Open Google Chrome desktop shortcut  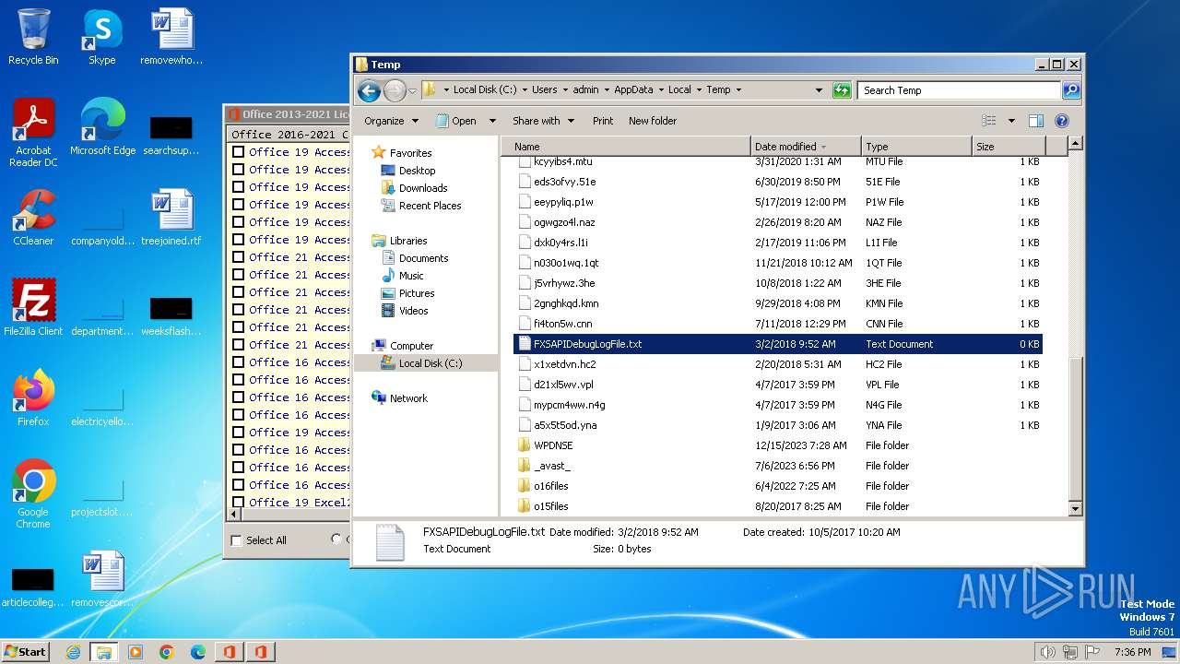pyautogui.click(x=33, y=494)
